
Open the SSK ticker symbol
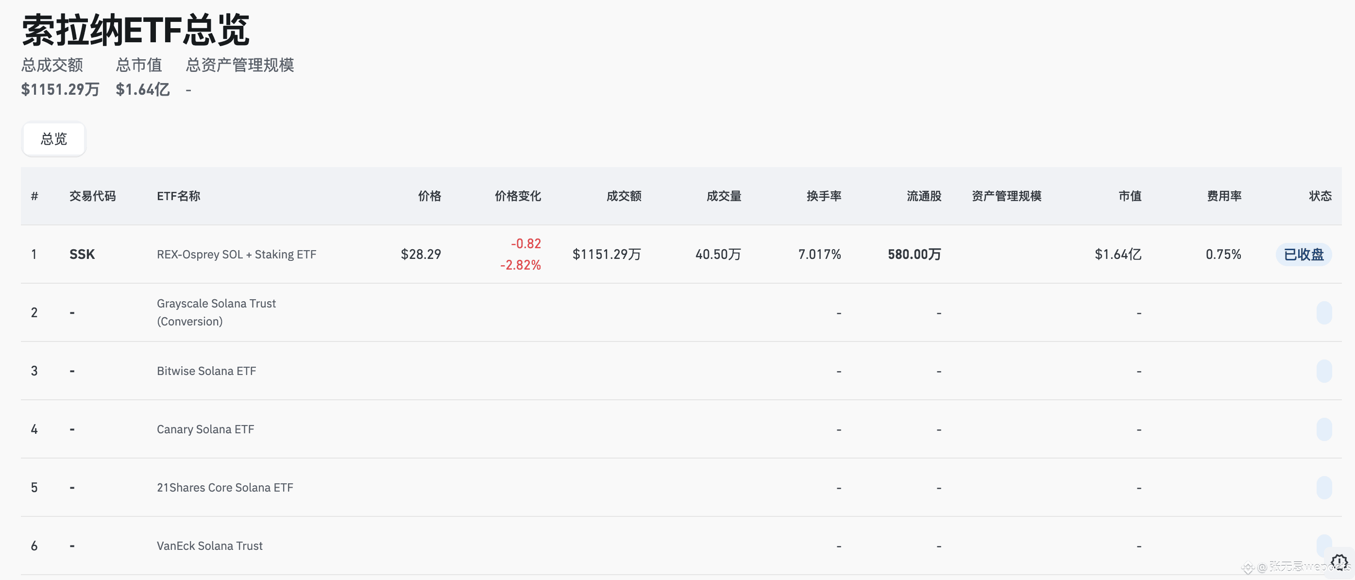point(82,255)
